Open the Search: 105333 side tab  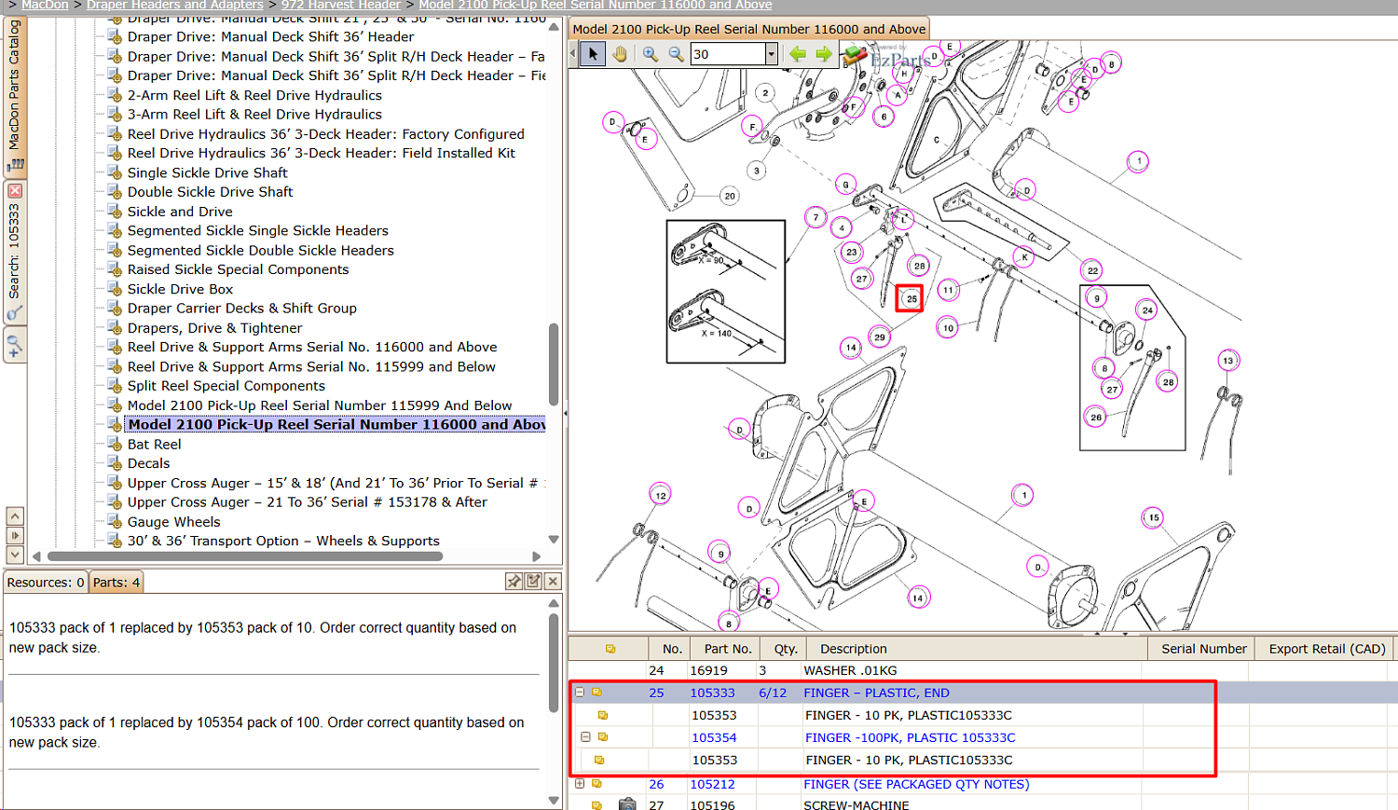pyautogui.click(x=14, y=250)
